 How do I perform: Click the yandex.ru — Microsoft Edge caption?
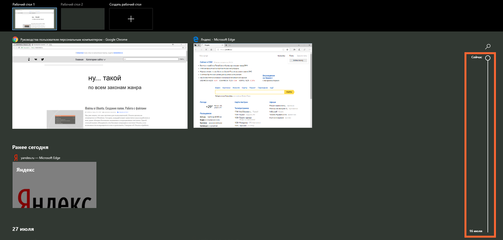click(40, 158)
